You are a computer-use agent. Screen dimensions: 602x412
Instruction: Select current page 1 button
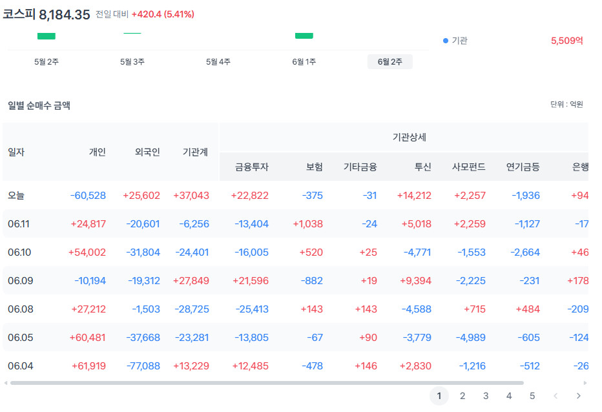(x=439, y=396)
